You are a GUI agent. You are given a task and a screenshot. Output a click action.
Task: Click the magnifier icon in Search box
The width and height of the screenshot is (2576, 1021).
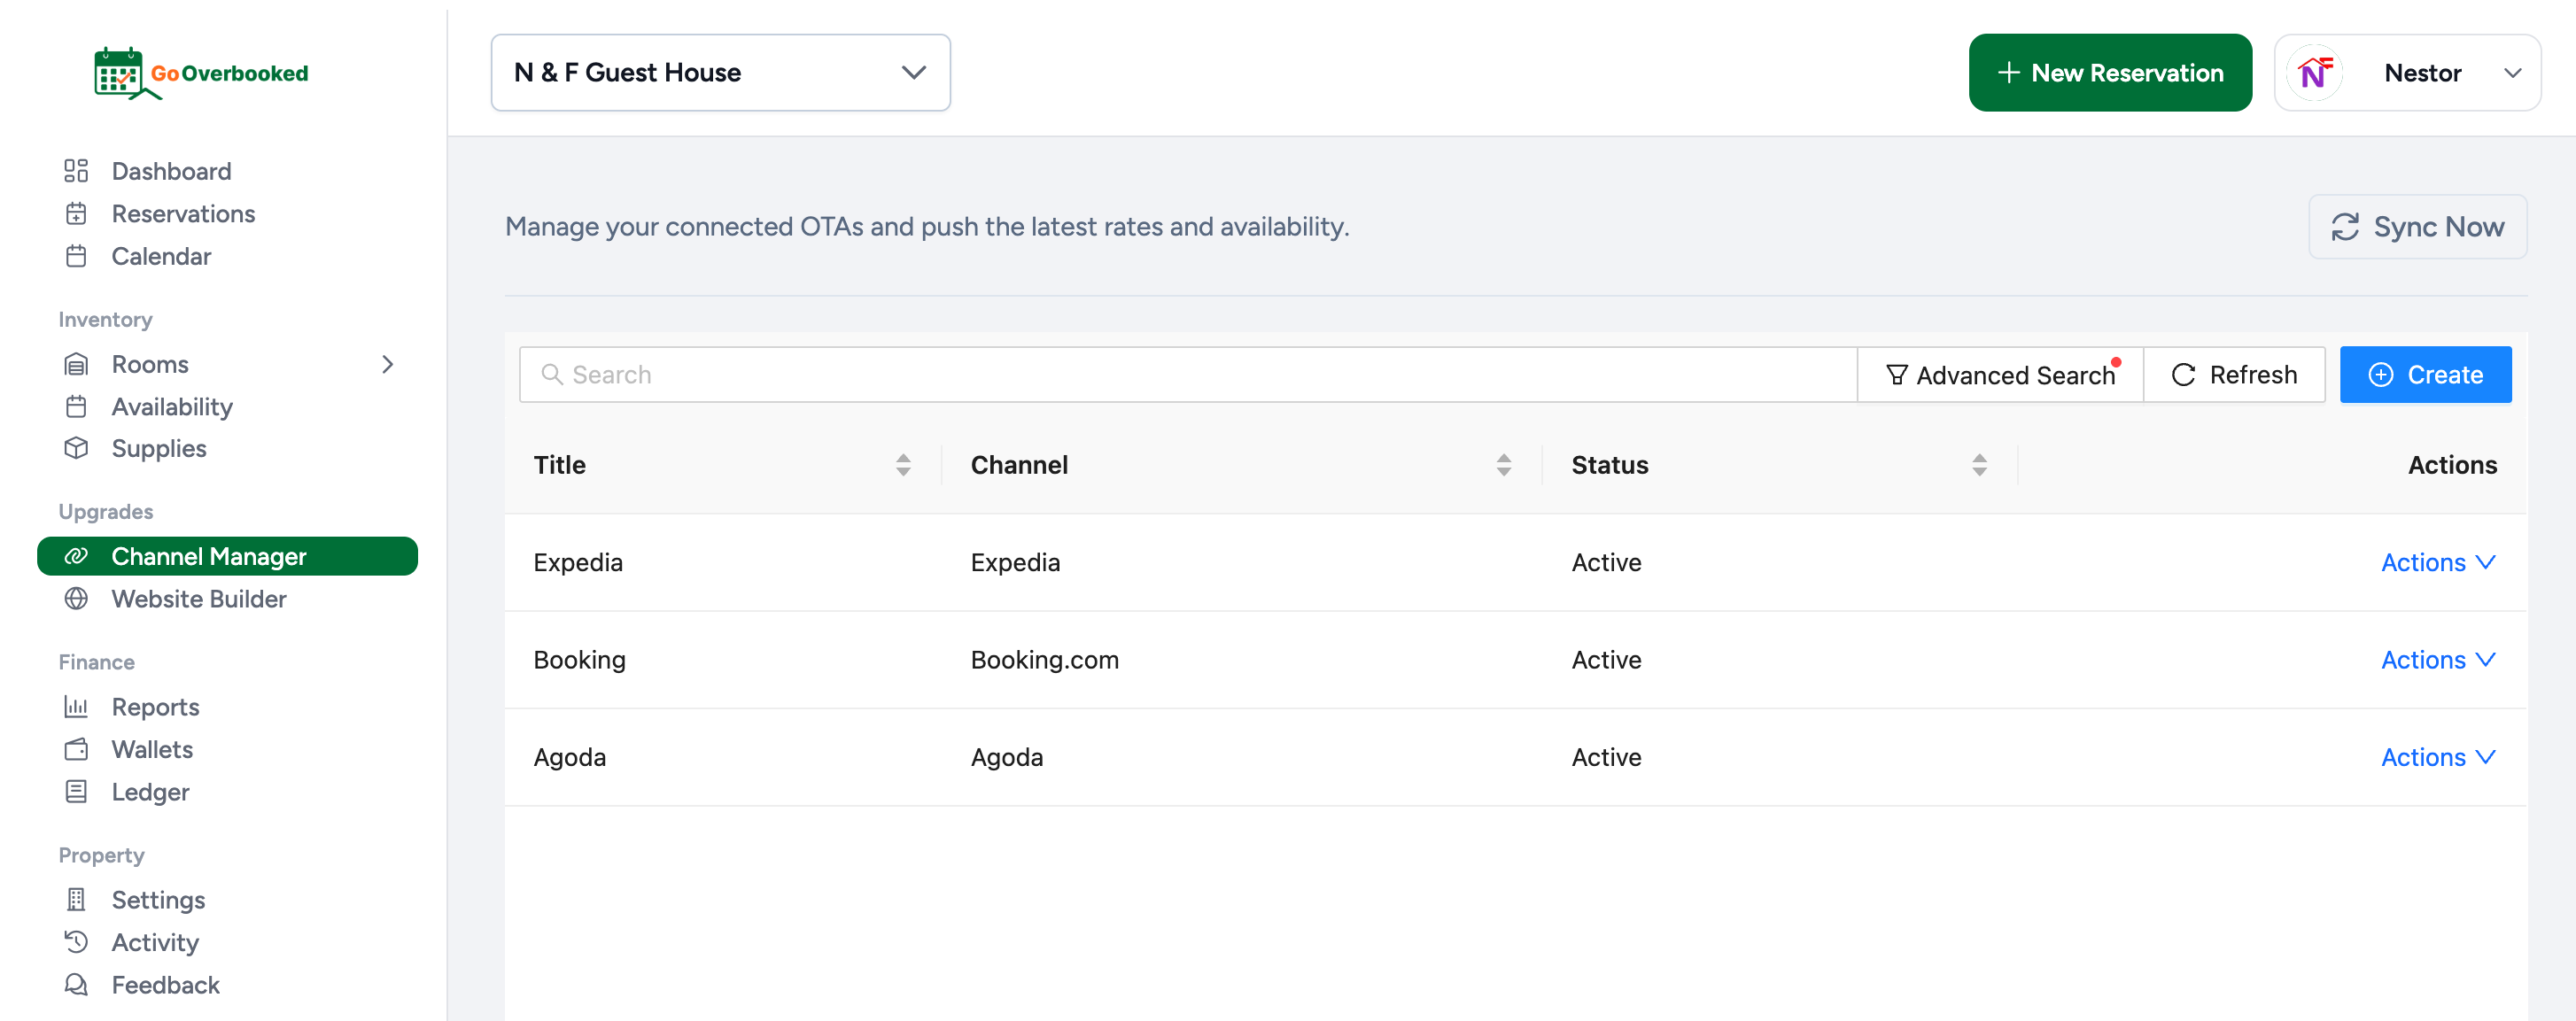pyautogui.click(x=551, y=375)
